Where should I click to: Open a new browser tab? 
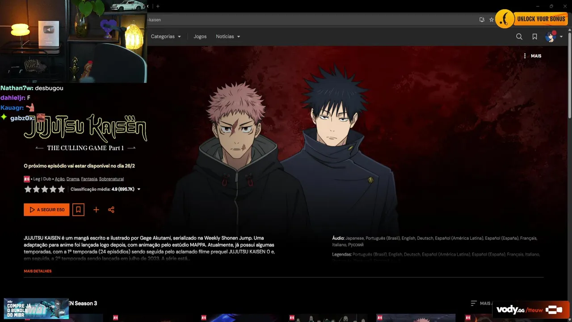158,6
